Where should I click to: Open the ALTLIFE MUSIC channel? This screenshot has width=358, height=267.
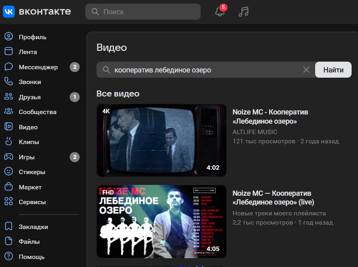[255, 132]
